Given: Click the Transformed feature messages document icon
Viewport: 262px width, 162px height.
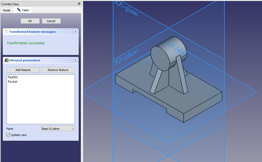Looking at the screenshot, I should pyautogui.click(x=7, y=32).
